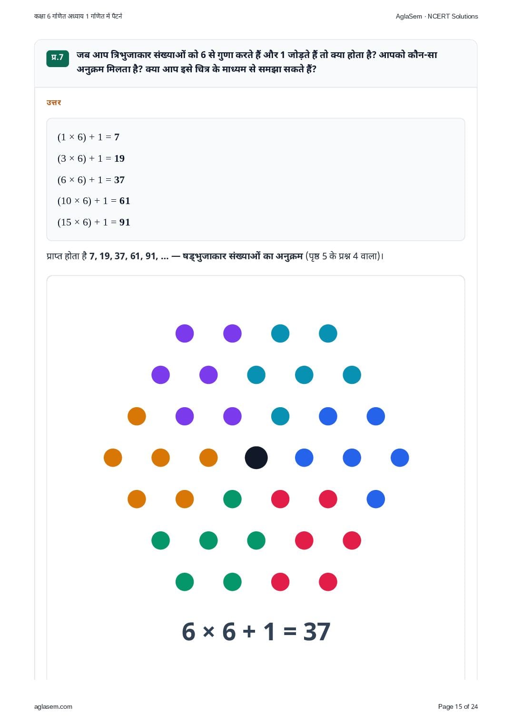Click the last red dot in the bottom row
This screenshot has width=512, height=724.
tap(328, 582)
